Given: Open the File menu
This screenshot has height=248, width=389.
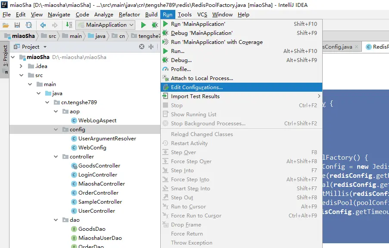Looking at the screenshot, I should [x=6, y=15].
